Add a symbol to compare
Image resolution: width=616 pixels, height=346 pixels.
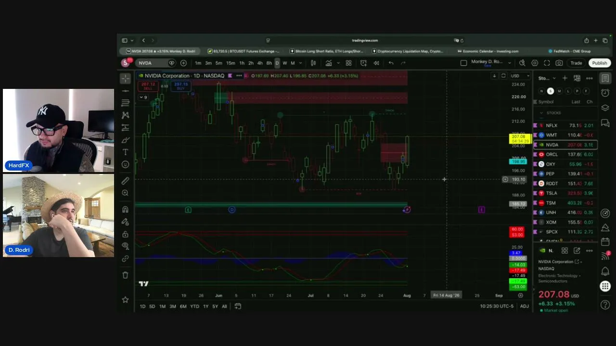[183, 63]
